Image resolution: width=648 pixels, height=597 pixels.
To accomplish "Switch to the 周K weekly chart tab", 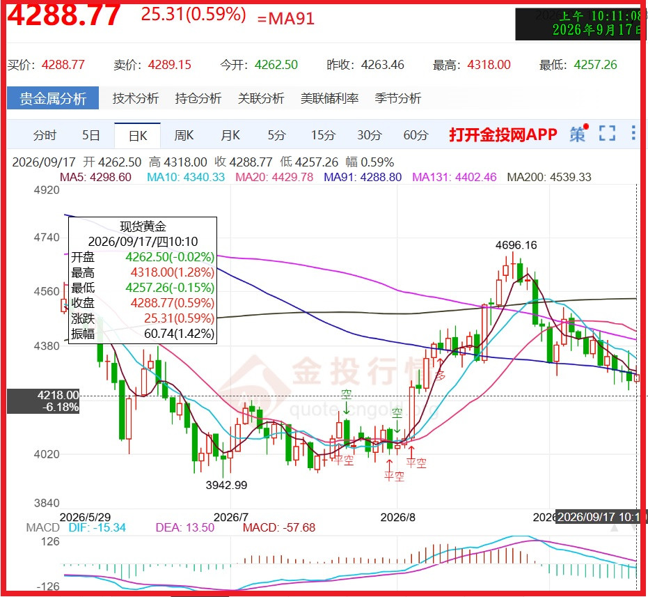I will [x=184, y=135].
